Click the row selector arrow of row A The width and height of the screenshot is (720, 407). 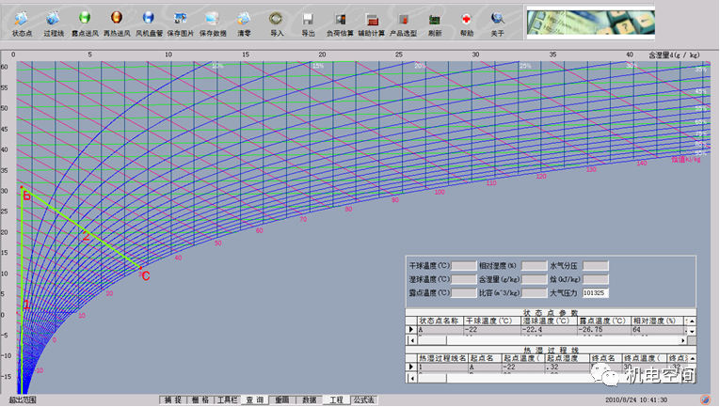(x=411, y=330)
